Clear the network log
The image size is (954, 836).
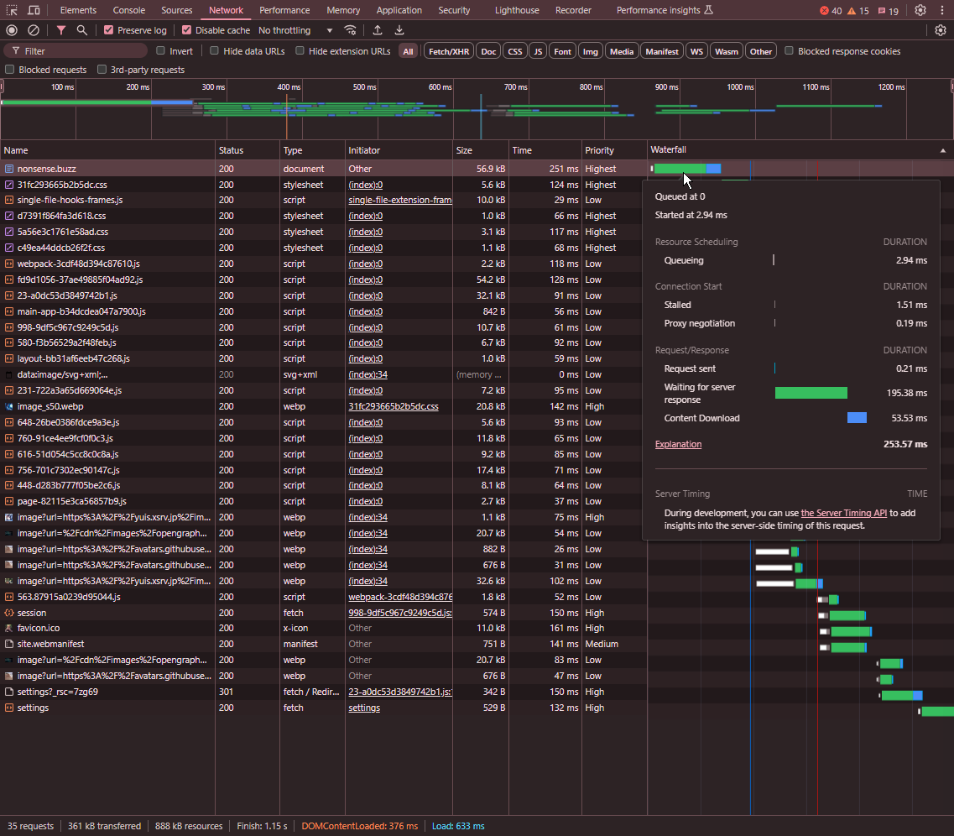point(34,30)
